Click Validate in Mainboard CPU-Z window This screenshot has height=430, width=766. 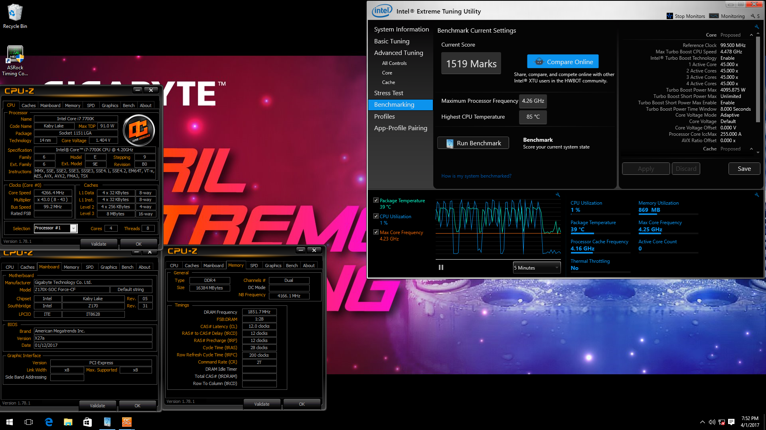[97, 406]
